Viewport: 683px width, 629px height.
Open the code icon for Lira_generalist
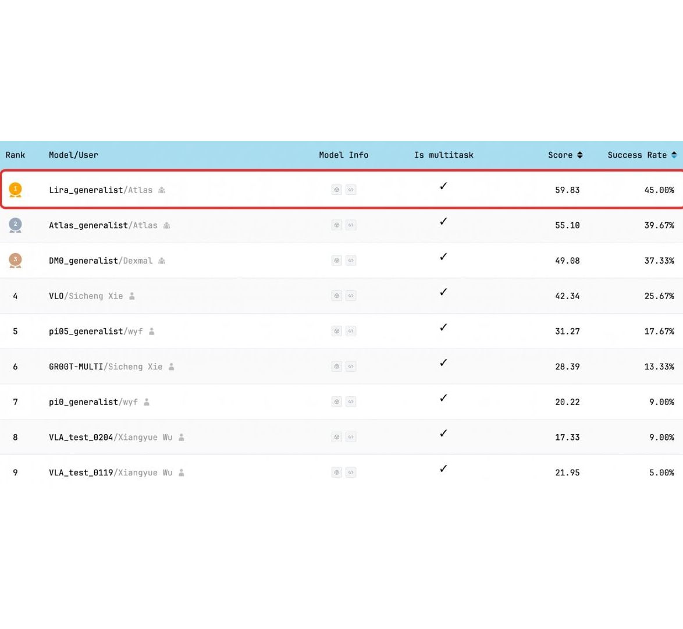(351, 190)
